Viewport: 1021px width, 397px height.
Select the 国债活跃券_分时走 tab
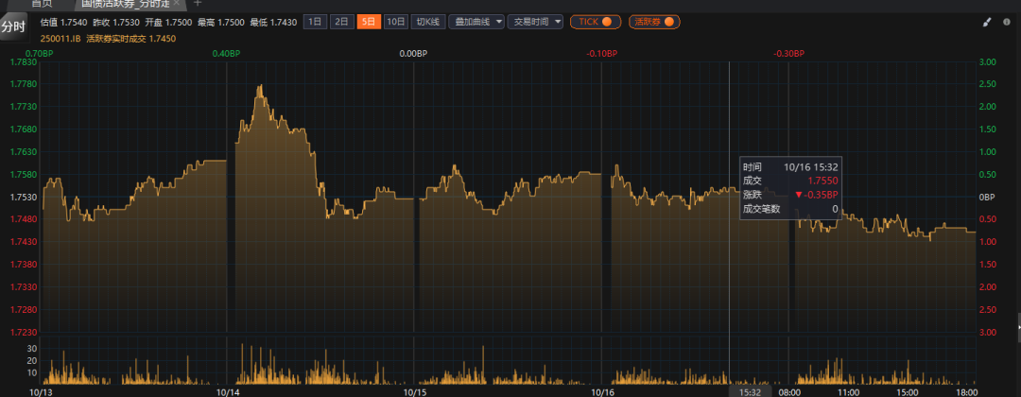[123, 4]
